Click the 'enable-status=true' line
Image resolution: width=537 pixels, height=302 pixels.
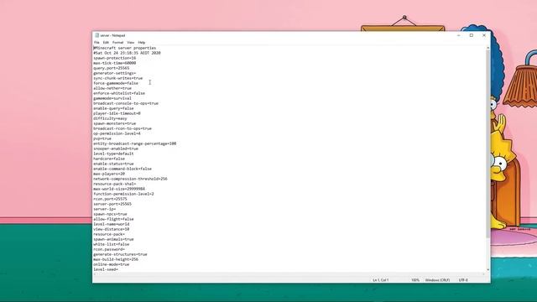pyautogui.click(x=113, y=164)
